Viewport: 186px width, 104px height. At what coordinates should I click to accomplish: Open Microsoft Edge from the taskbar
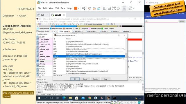64,98
